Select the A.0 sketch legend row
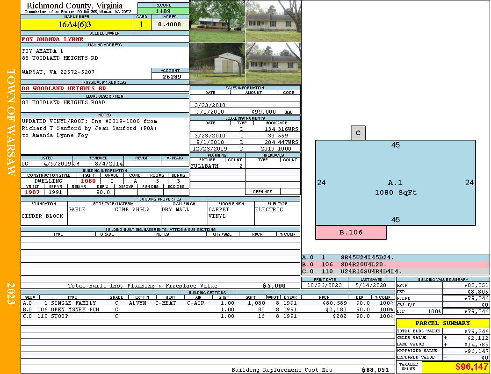The height and width of the screenshot is (374, 491). 395,258
